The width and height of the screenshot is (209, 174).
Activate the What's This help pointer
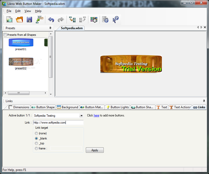tap(116, 19)
